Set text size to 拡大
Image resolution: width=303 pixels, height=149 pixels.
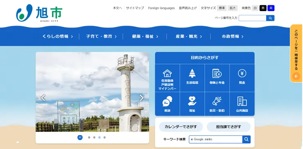point(233,8)
